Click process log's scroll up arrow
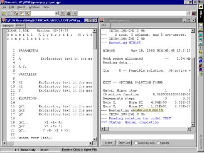 tap(193, 31)
